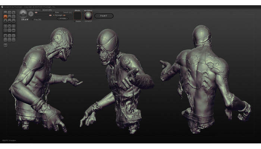Open the empty Brush texture slot
Image resolution: width=261 pixels, height=149 pixels.
point(78,16)
